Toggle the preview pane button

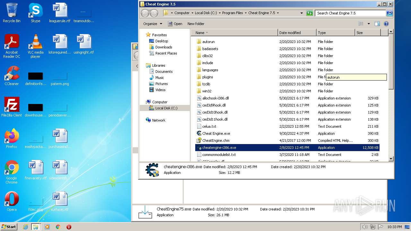point(377,24)
